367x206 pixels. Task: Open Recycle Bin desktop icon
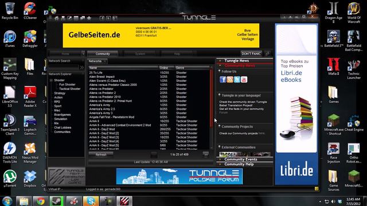(9, 11)
